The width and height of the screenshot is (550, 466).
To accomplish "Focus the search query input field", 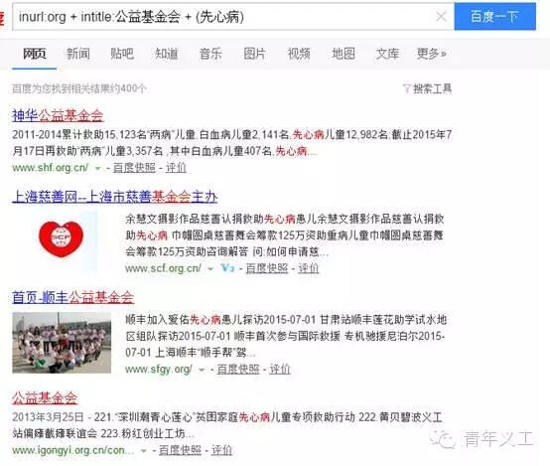I will tap(224, 17).
